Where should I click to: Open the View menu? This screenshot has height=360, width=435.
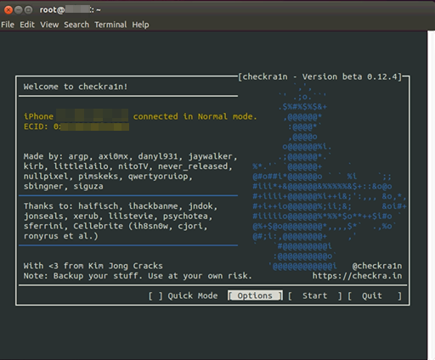pyautogui.click(x=49, y=25)
